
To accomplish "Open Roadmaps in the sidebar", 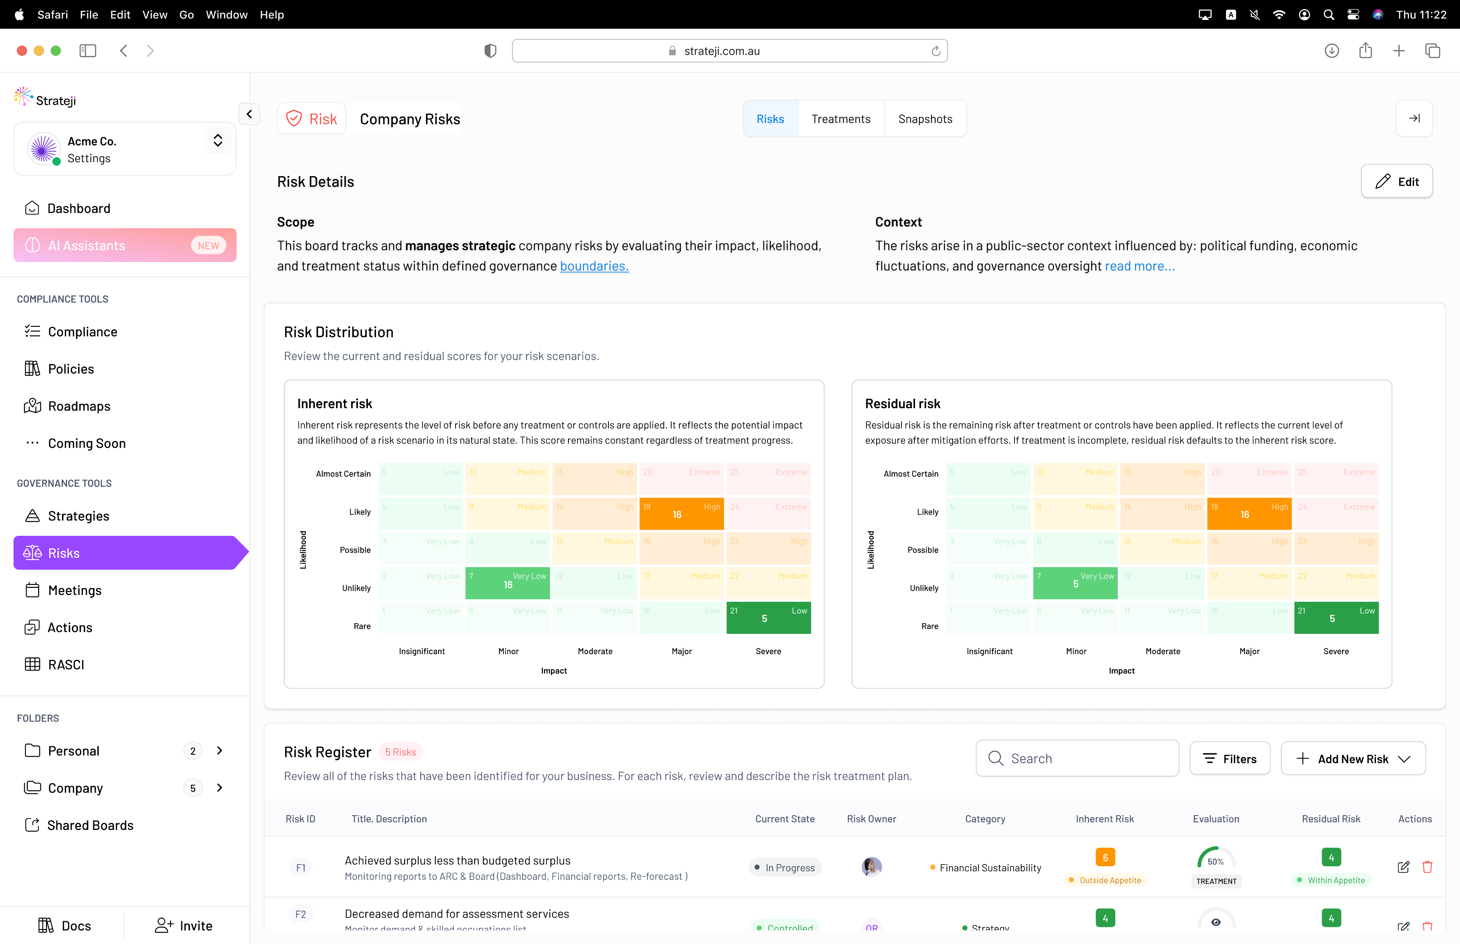I will [79, 406].
